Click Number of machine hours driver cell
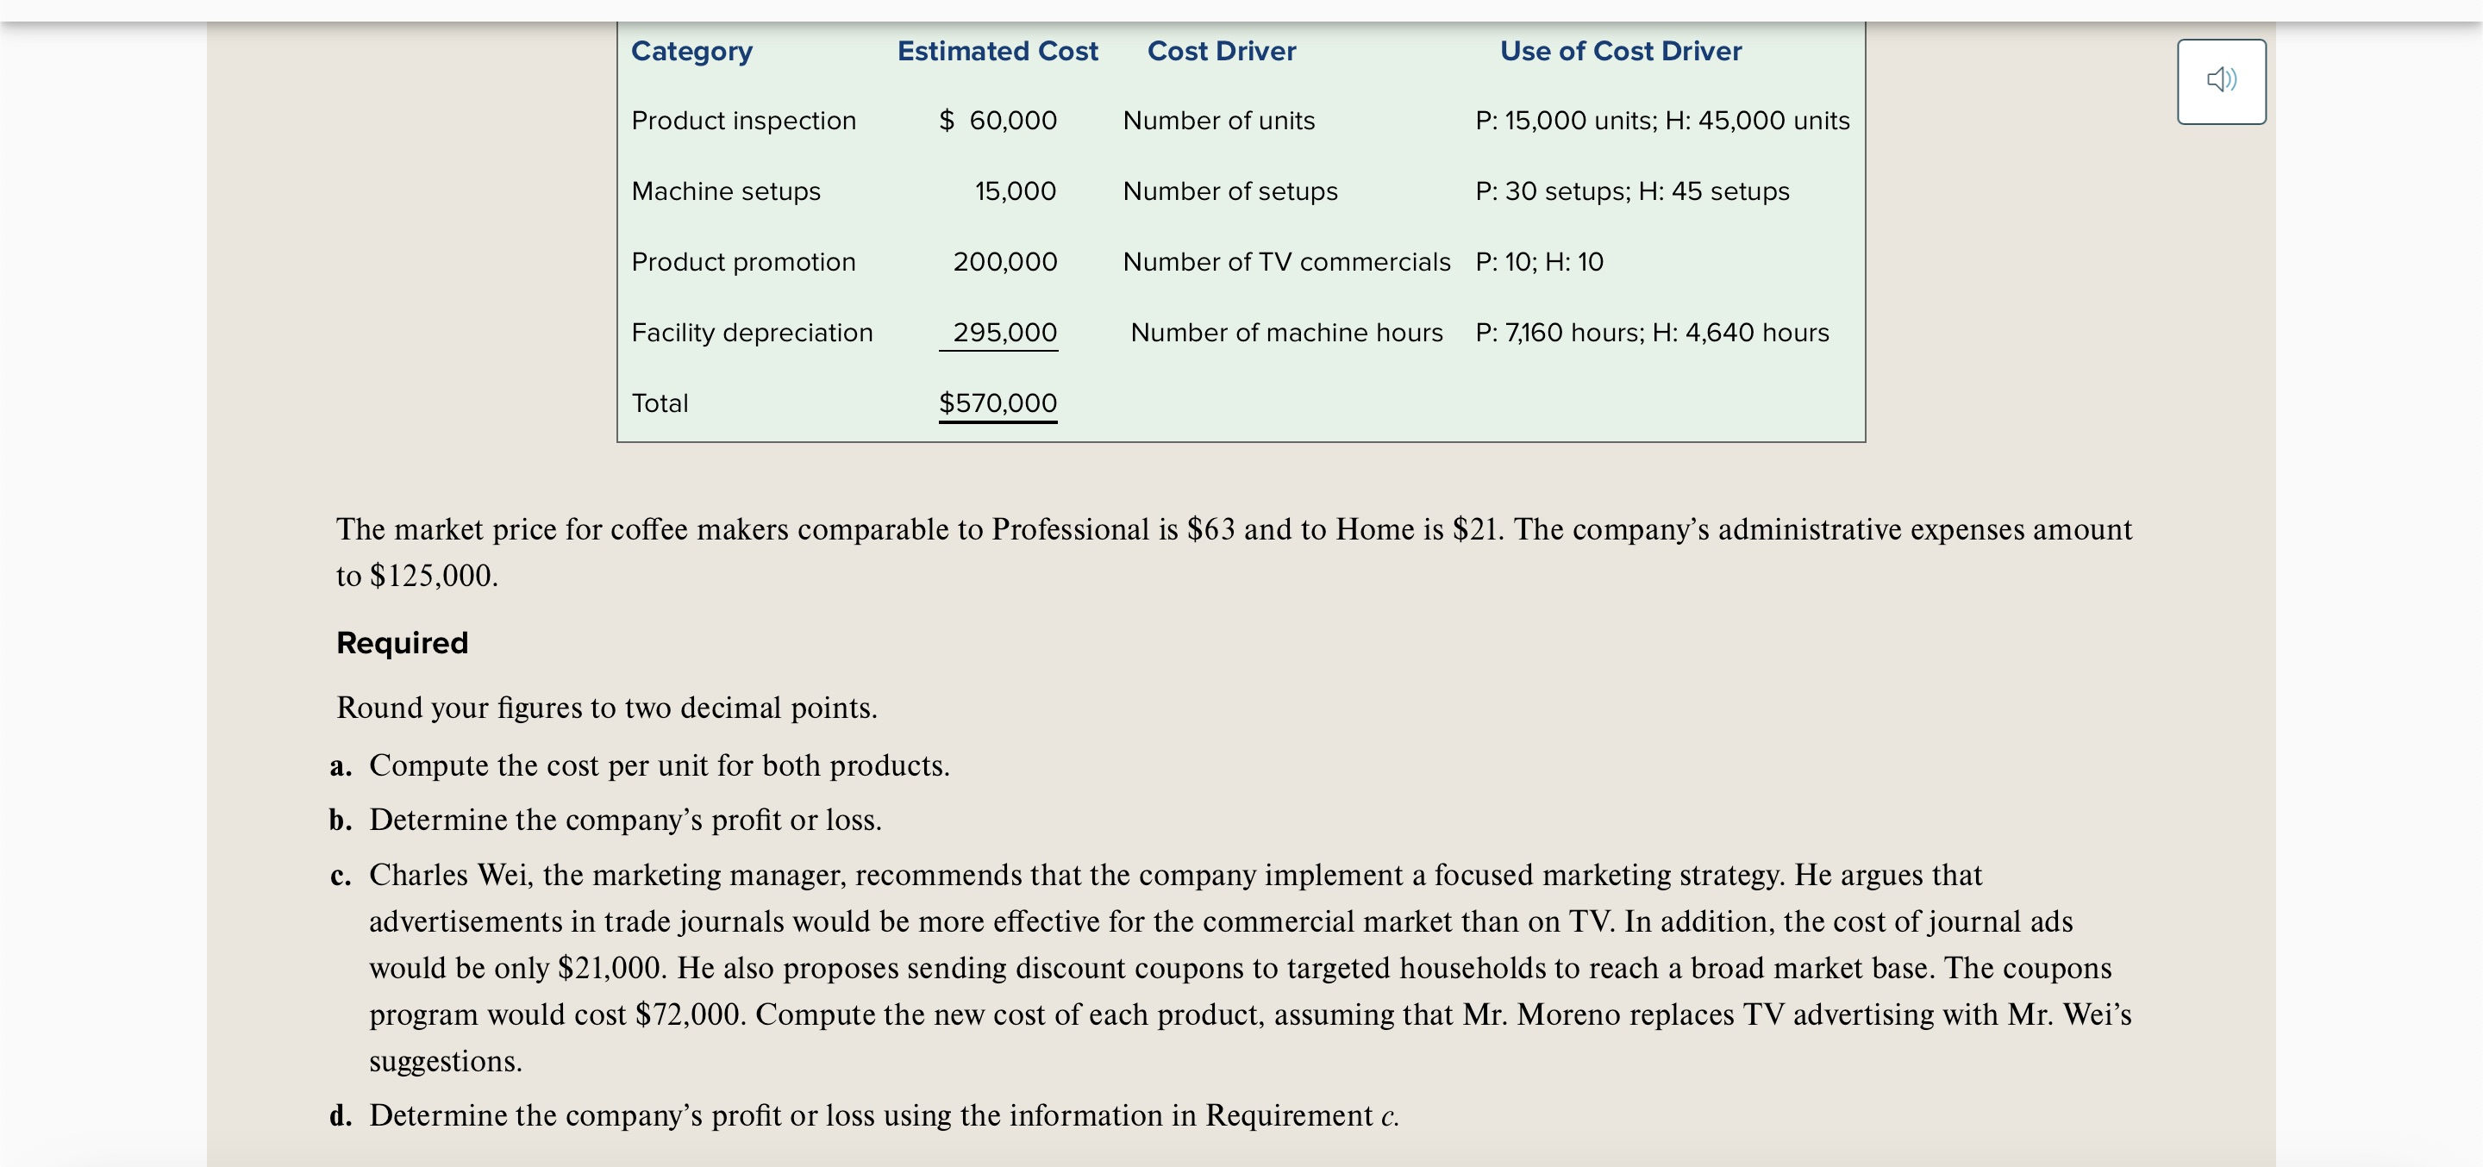Image resolution: width=2483 pixels, height=1167 pixels. (1285, 333)
